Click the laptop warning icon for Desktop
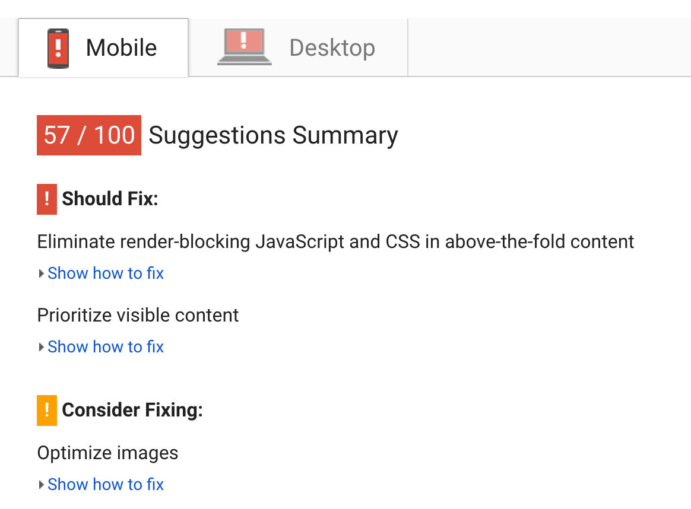691x509 pixels. point(245,47)
